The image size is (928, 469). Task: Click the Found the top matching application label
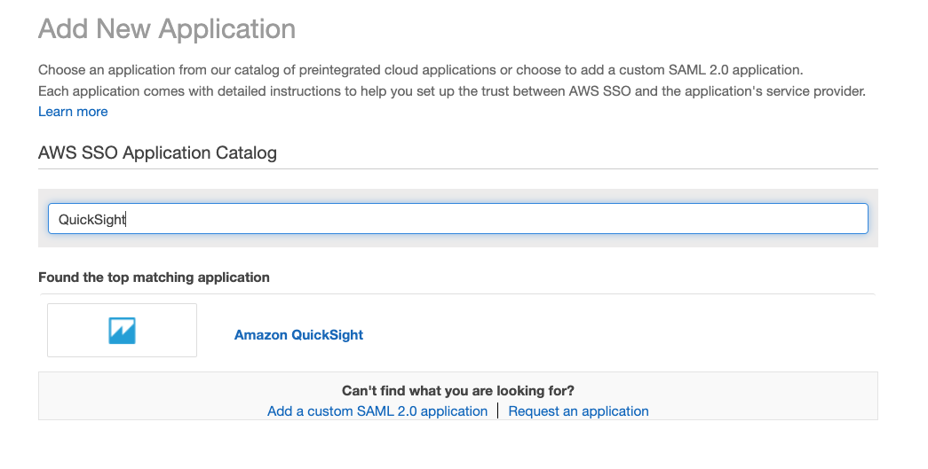click(154, 277)
